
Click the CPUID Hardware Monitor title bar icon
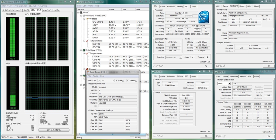(x=78, y=2)
